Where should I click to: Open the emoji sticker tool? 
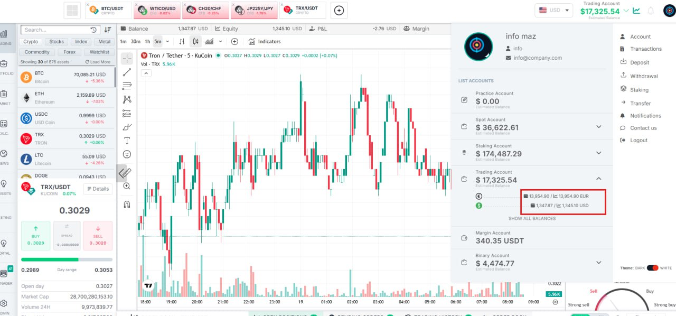tap(127, 154)
